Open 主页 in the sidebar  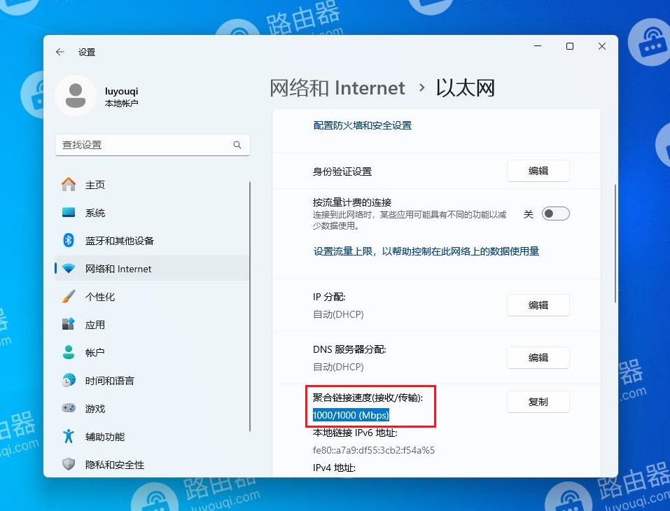pos(152,185)
